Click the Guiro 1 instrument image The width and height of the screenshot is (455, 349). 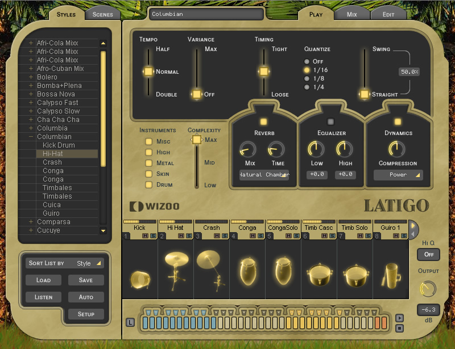(x=391, y=276)
